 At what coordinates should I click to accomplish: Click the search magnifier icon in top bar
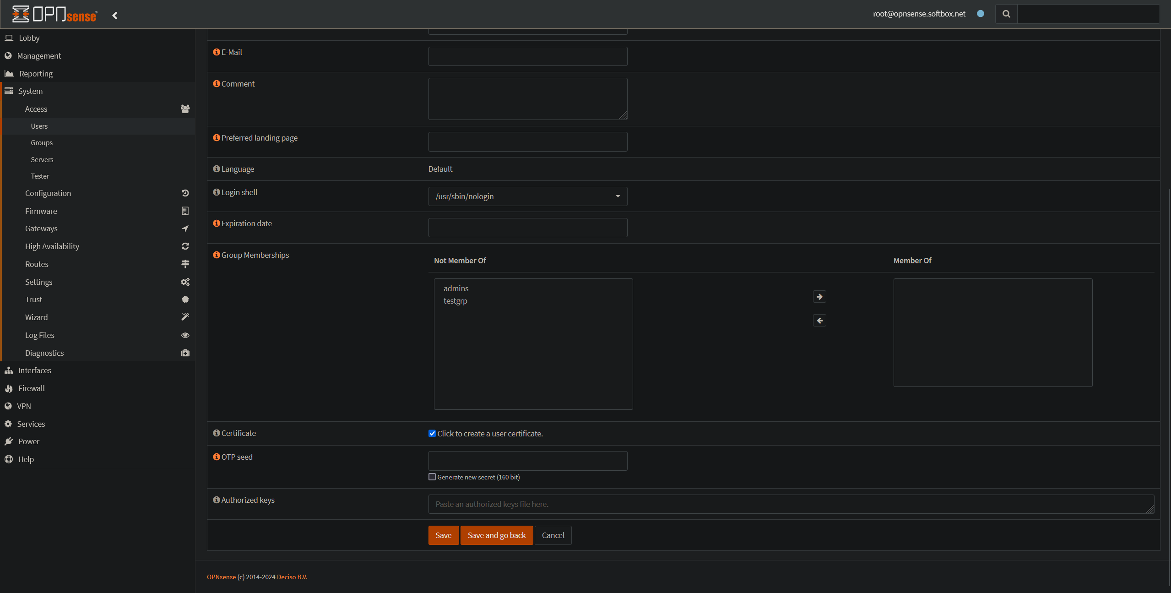(x=1006, y=14)
